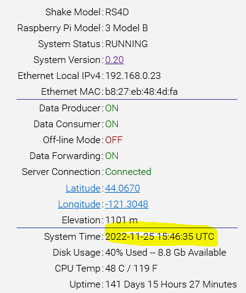This screenshot has width=246, height=293.
Task: Click the Shake Model RS4D value
Action: coord(117,12)
